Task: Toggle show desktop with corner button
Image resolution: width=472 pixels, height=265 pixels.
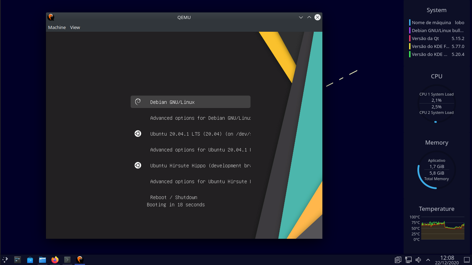Action: [468, 259]
